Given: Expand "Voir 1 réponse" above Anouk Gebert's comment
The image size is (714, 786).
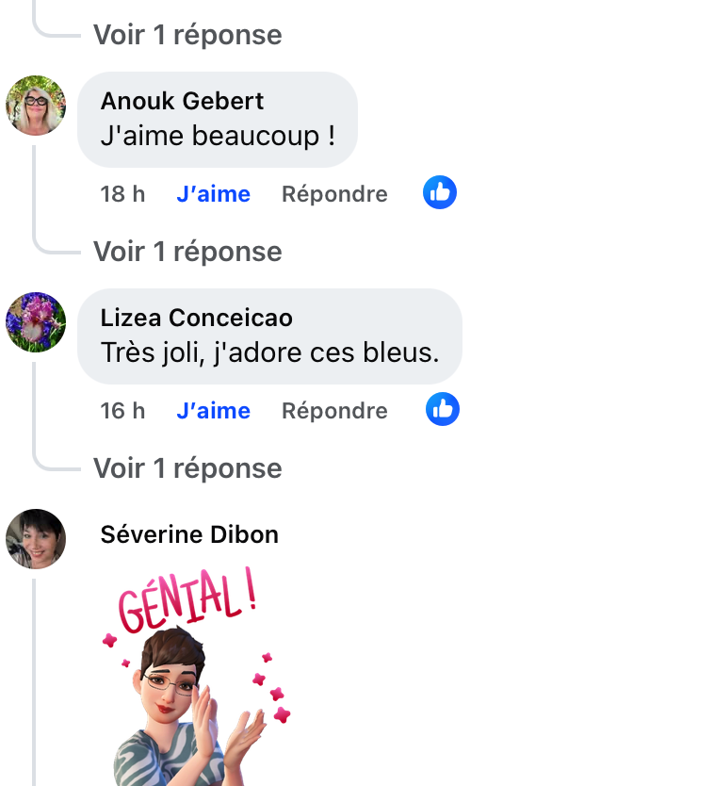Looking at the screenshot, I should coord(187,35).
